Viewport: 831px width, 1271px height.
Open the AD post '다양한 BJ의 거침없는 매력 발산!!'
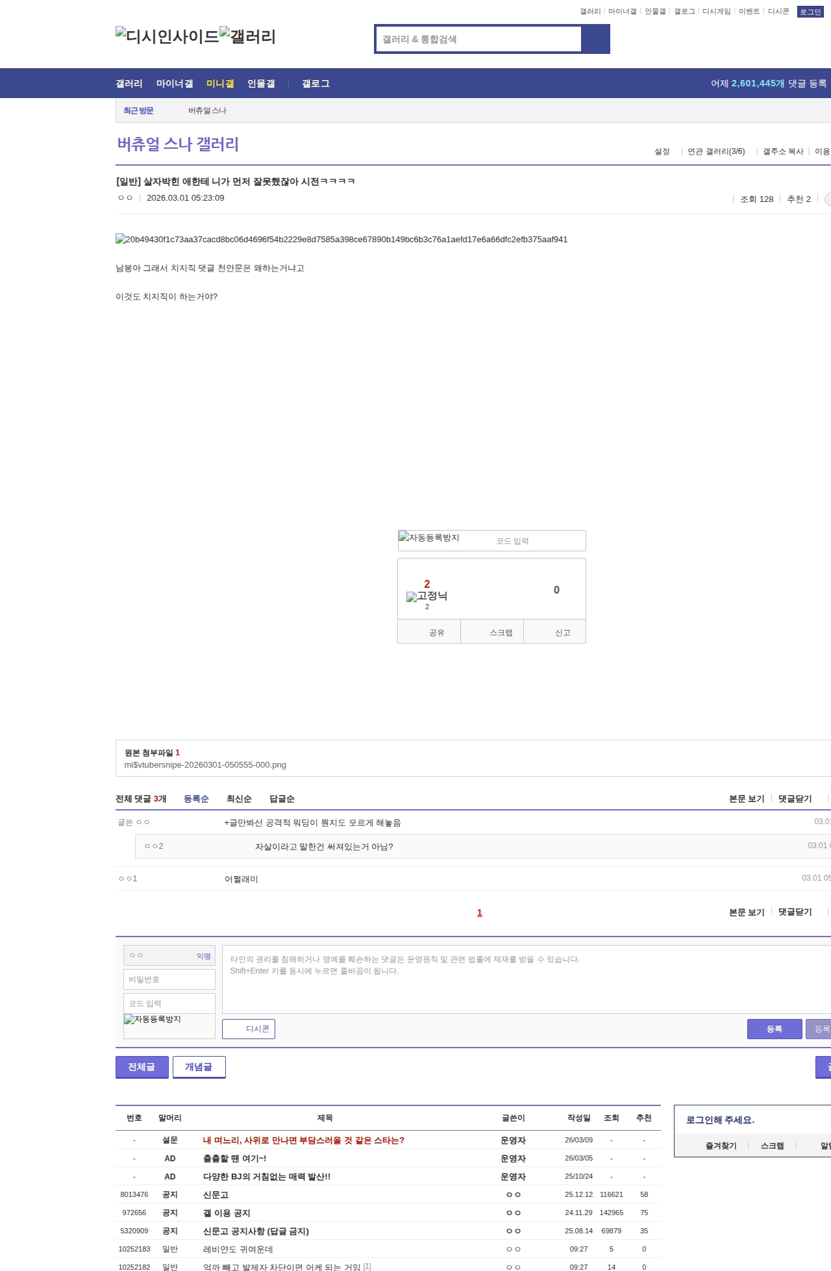267,1176
